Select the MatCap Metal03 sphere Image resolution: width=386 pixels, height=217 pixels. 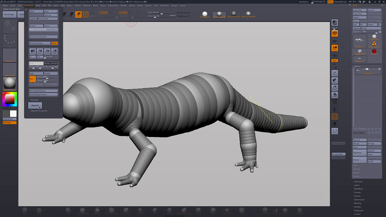tap(248, 15)
